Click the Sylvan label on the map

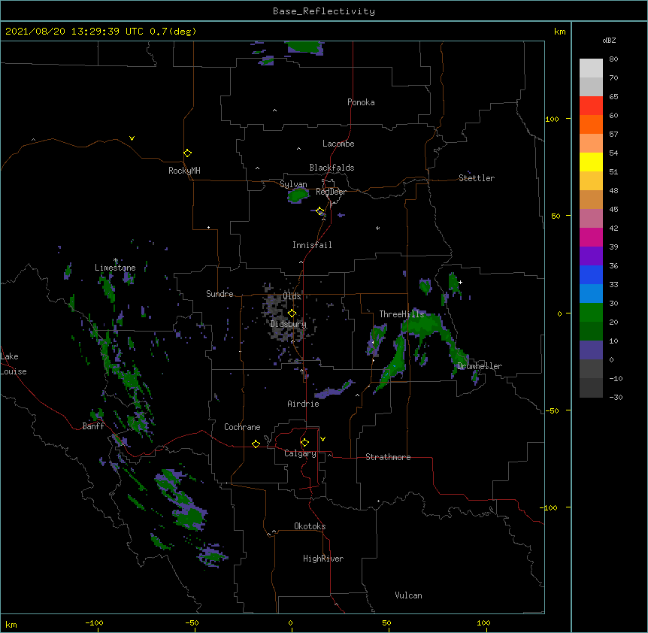[x=293, y=184]
